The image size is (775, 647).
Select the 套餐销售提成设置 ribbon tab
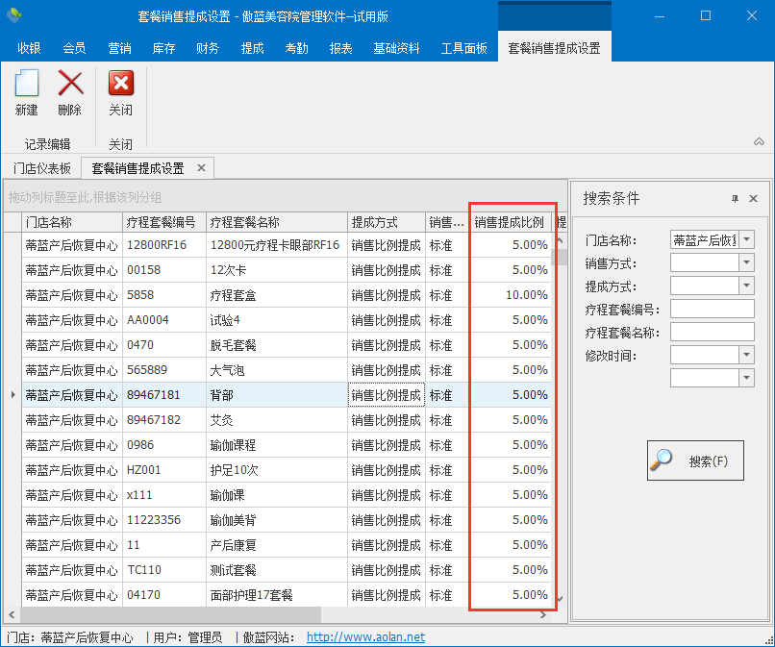(554, 48)
